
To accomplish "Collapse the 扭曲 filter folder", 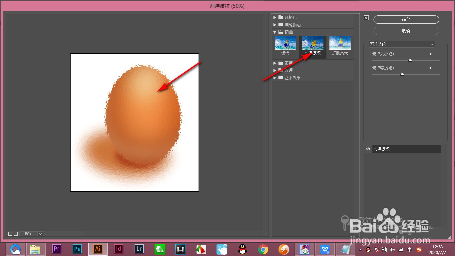I will click(x=275, y=32).
